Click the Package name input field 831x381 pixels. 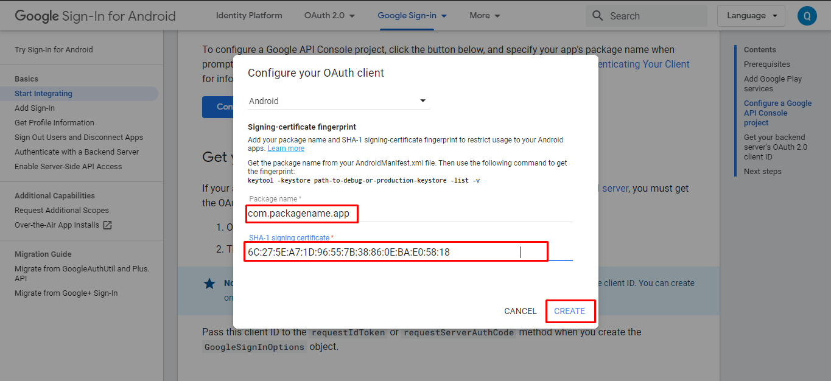click(x=409, y=214)
